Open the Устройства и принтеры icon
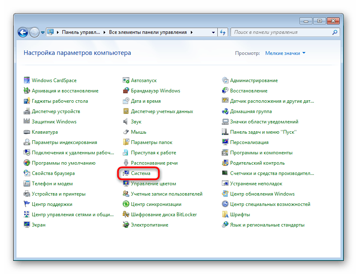Viewport: 357px width, 274px height. click(26, 194)
